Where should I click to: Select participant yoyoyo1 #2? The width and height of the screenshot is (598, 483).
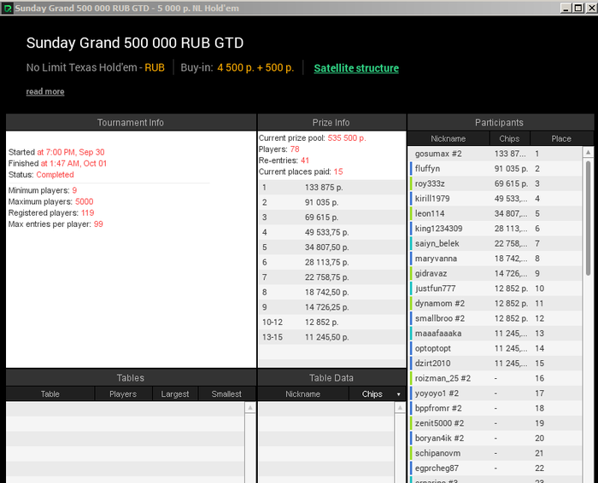point(495,393)
